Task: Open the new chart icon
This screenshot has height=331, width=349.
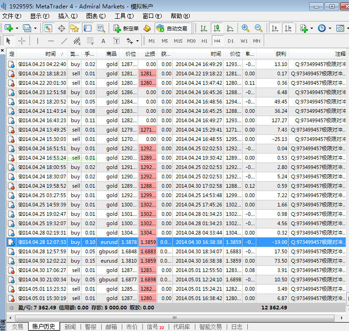Action: click(9, 28)
